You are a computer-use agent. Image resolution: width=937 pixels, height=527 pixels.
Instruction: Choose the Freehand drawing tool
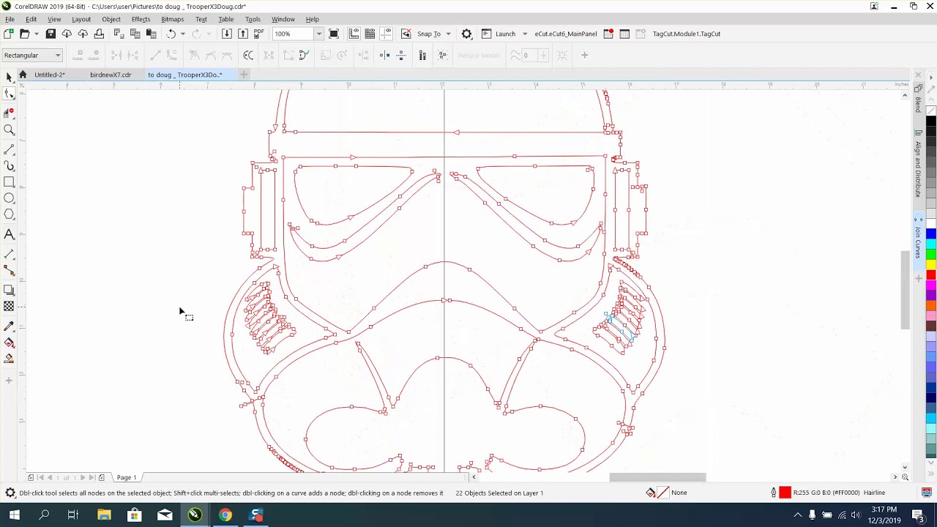[x=9, y=149]
